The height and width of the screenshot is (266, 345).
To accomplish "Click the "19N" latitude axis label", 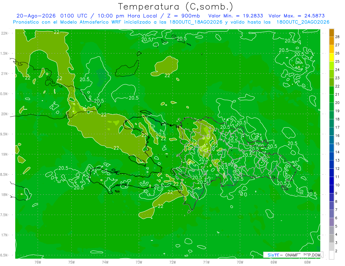I will [x=5, y=154].
